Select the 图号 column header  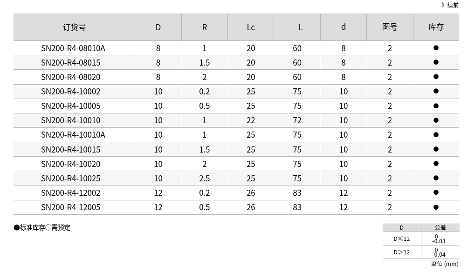390,27
